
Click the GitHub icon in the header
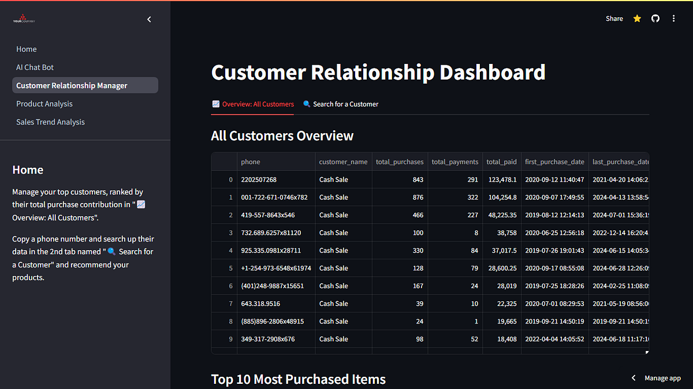[655, 18]
